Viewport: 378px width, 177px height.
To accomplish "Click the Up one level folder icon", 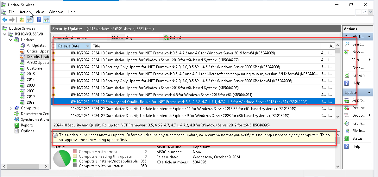I will click(x=22, y=20).
